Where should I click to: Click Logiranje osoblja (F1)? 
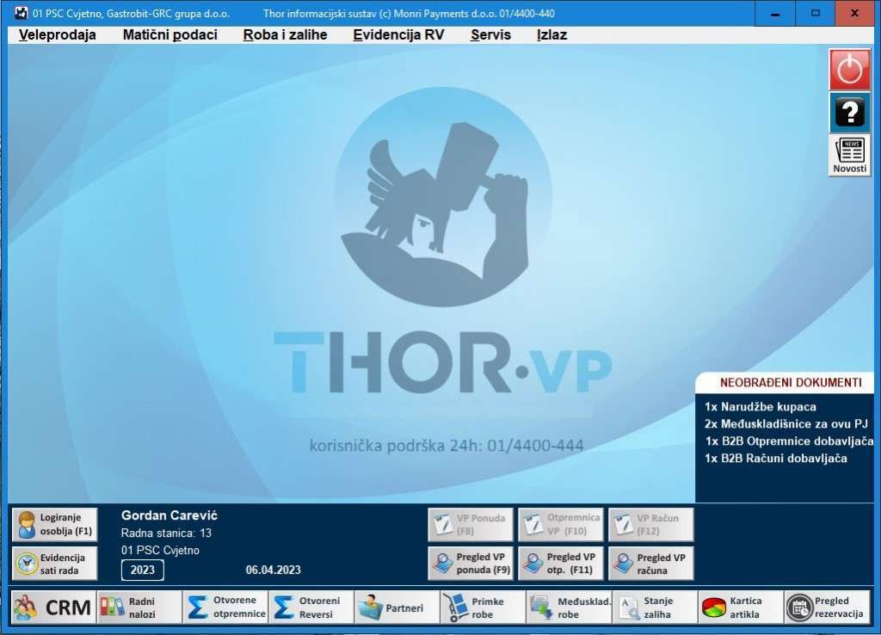54,524
